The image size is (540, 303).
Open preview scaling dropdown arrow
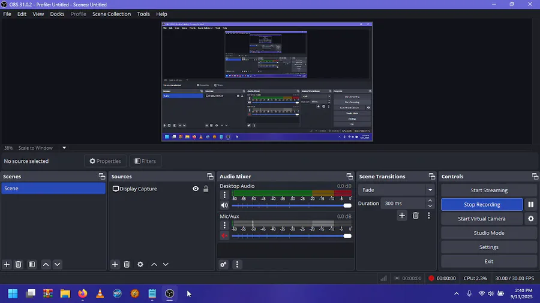tap(64, 148)
